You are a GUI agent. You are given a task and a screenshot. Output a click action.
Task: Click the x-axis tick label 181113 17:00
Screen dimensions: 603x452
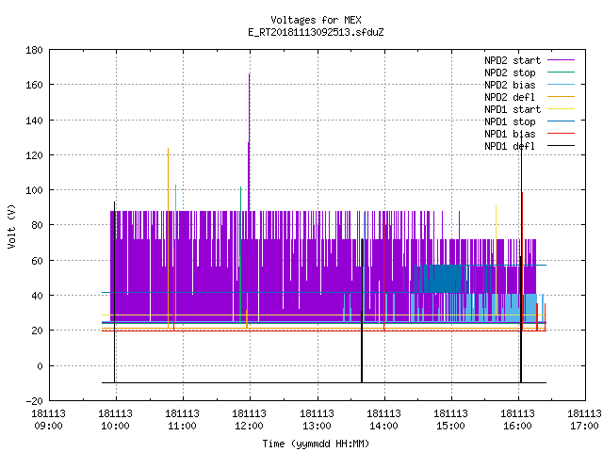point(584,420)
